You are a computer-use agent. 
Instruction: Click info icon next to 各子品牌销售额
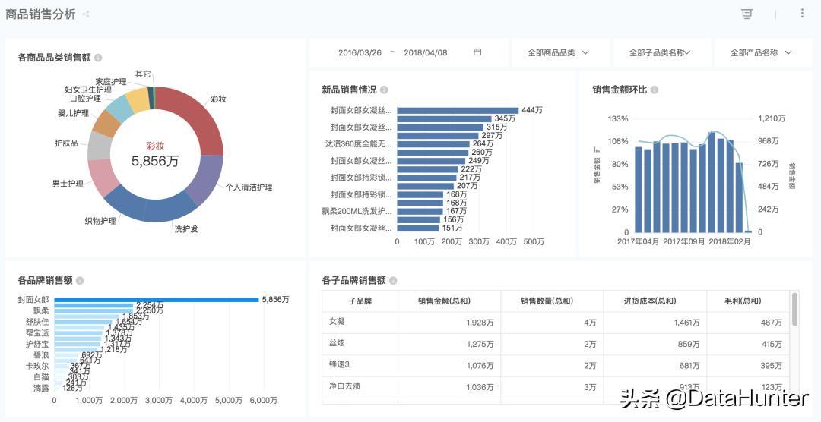pyautogui.click(x=393, y=281)
